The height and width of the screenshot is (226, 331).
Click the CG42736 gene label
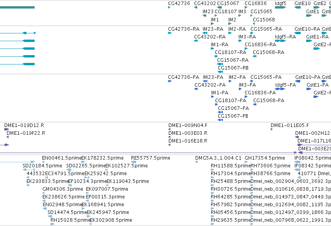179,3
